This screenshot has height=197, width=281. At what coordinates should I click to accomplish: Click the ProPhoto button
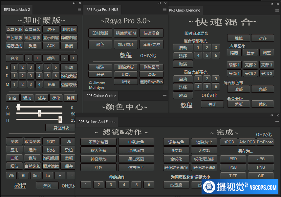[x=265, y=142]
